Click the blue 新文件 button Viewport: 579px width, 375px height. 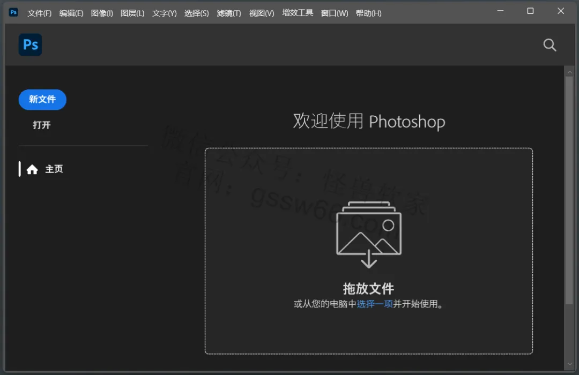tap(42, 100)
